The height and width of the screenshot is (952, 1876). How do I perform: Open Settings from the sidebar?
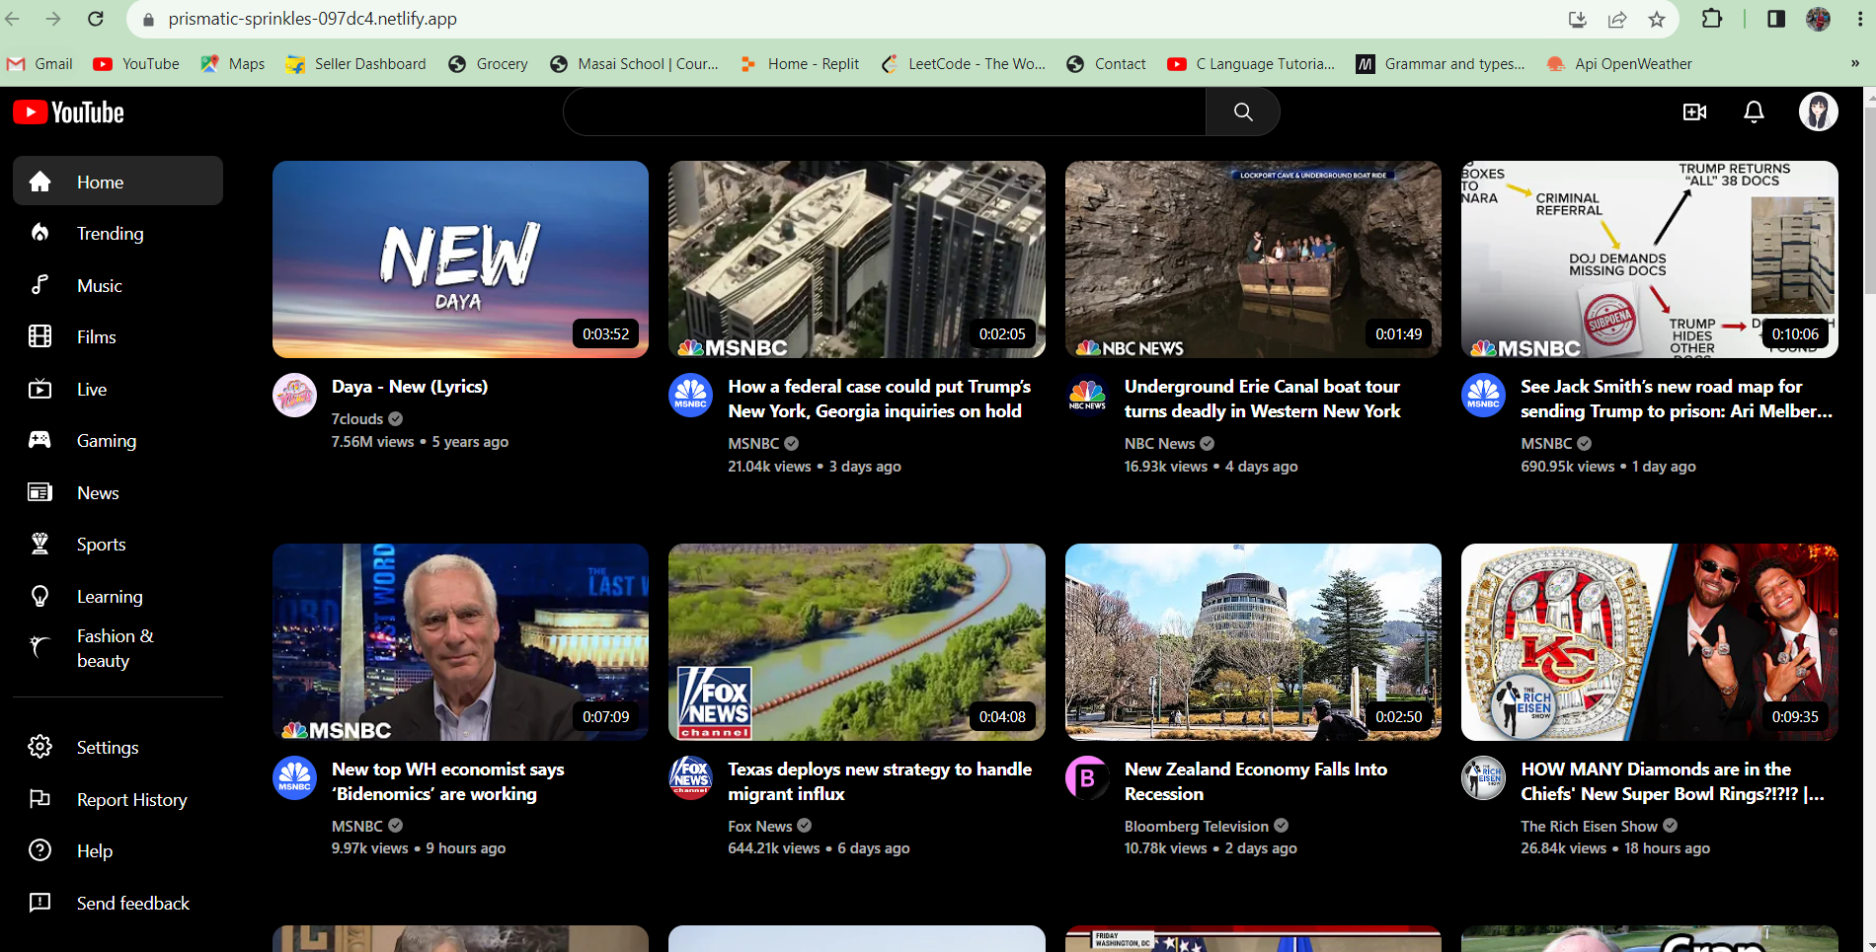108,748
